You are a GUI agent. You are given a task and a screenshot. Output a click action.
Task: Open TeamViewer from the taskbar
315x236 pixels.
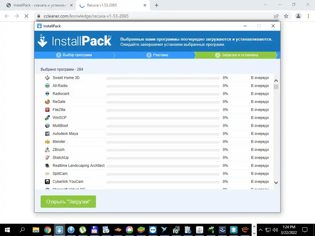click(153, 230)
